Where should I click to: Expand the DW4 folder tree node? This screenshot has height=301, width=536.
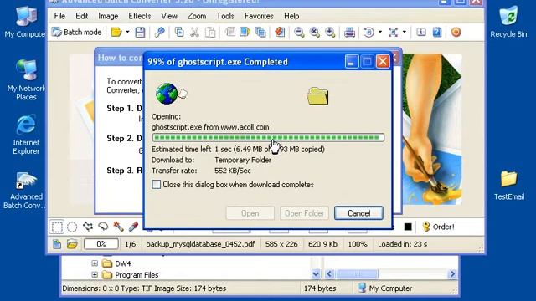[x=95, y=263]
